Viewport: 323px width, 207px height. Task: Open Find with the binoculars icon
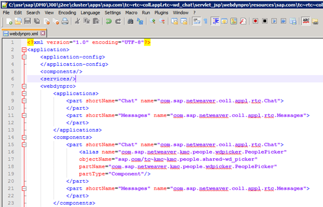[x=130, y=21]
